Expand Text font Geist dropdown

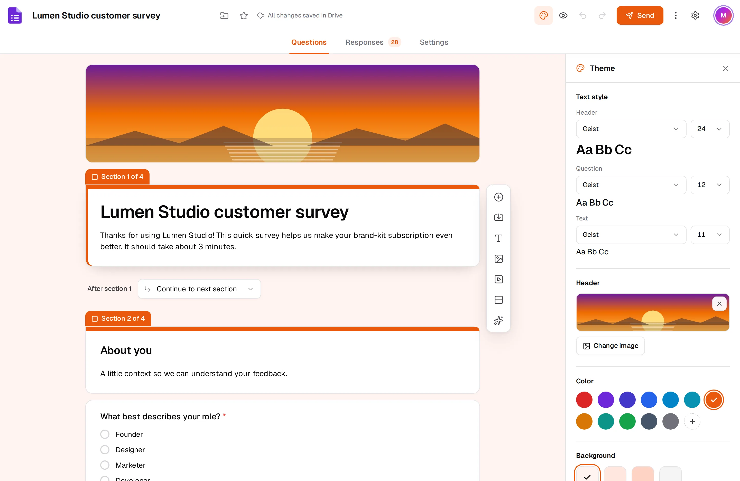(631, 234)
